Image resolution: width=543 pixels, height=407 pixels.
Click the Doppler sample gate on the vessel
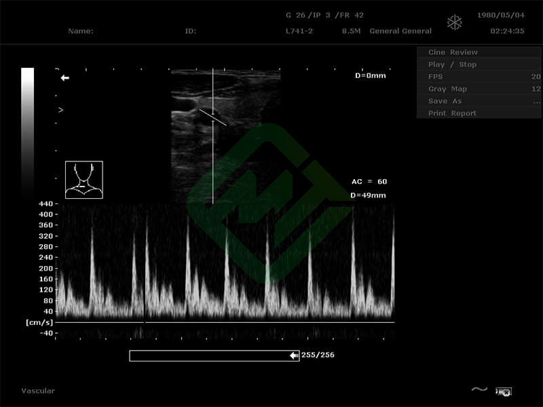212,117
